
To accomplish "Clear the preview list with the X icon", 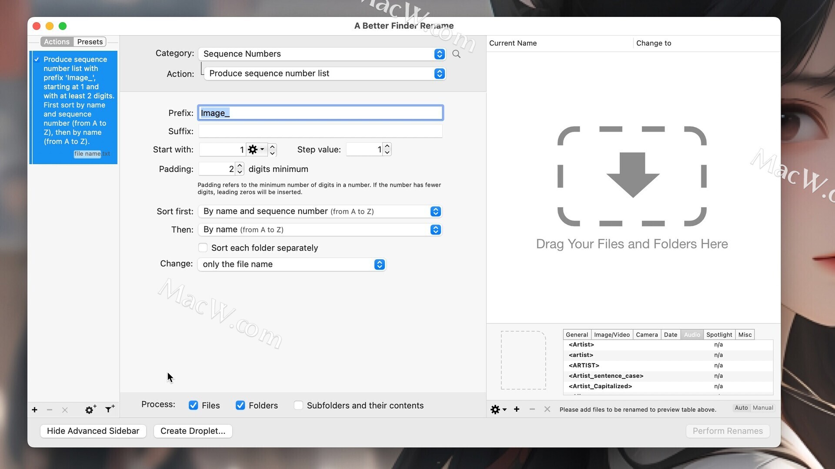I will [547, 409].
